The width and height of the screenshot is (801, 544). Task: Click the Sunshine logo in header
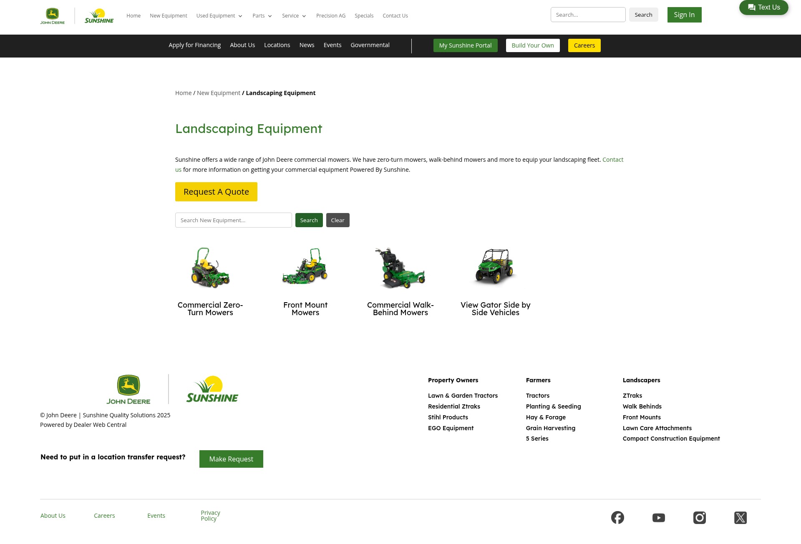[99, 16]
